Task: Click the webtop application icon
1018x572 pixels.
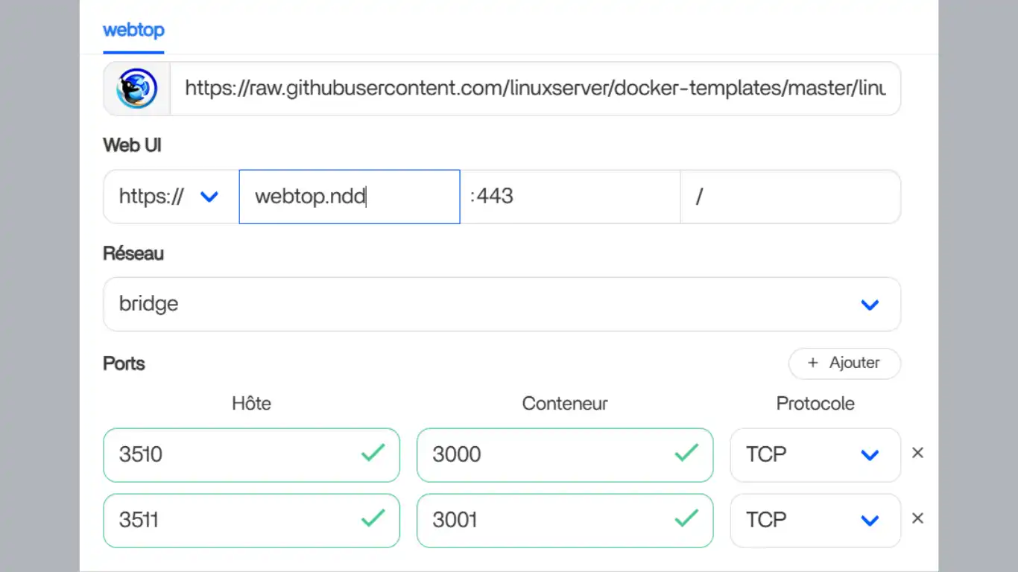Action: pyautogui.click(x=136, y=88)
